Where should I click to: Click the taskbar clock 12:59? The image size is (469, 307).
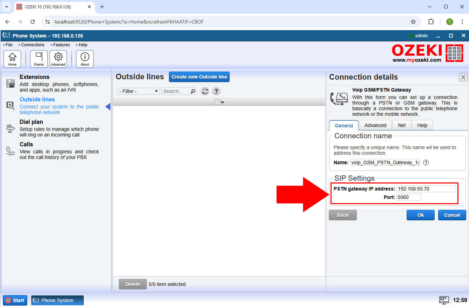click(460, 300)
